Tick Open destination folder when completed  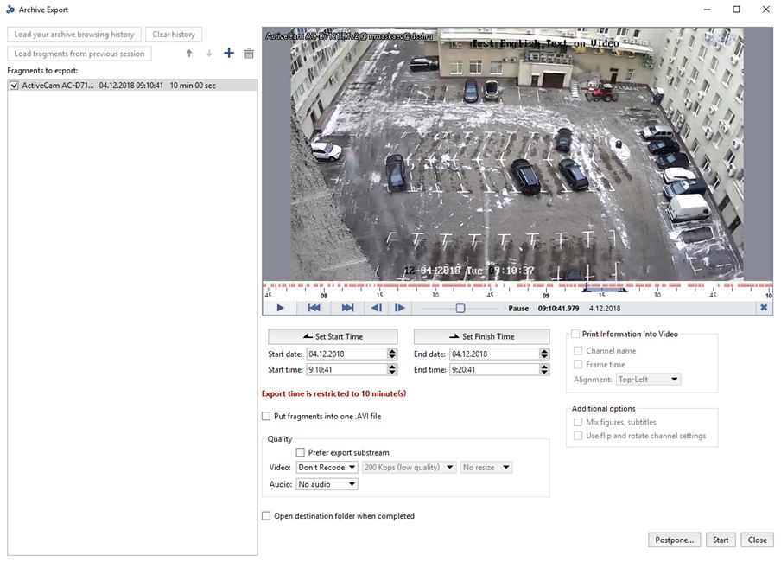(x=266, y=516)
